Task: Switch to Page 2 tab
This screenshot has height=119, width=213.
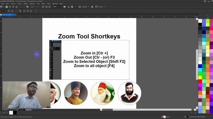Action: click(x=28, y=110)
